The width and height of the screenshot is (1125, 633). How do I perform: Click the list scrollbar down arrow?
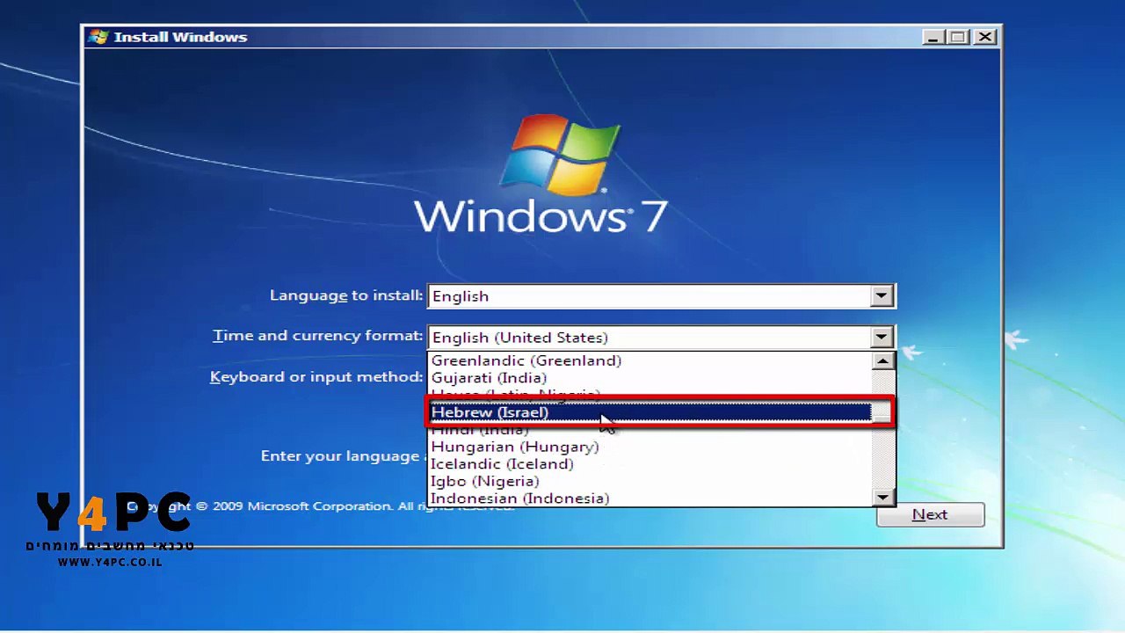coord(883,498)
